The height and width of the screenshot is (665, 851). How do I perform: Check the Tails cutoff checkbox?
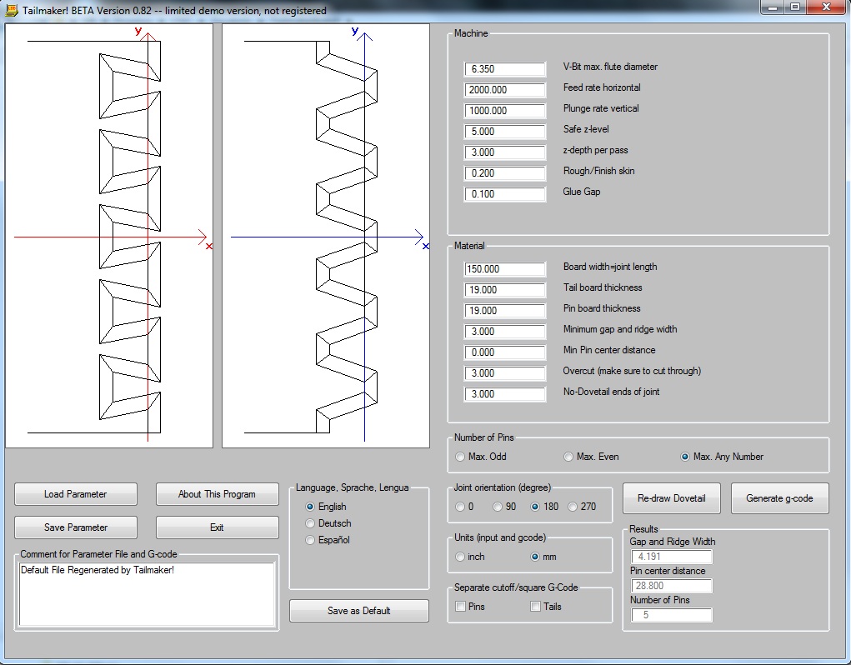click(x=536, y=607)
